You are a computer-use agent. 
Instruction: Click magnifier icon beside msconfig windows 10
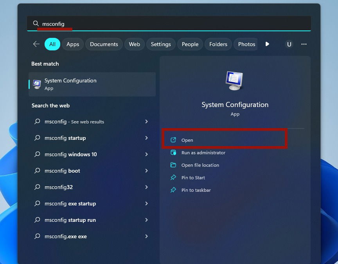(37, 154)
